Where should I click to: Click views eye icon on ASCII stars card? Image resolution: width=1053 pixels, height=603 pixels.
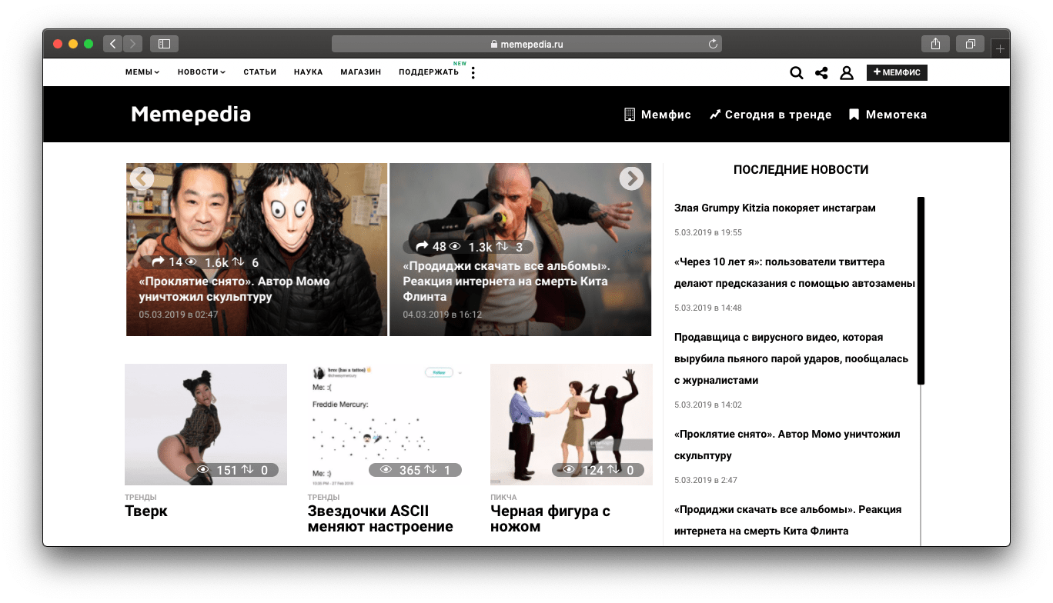tap(386, 470)
